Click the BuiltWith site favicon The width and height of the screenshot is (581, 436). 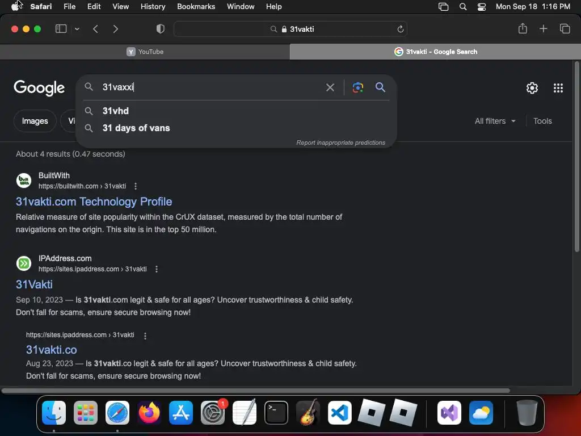coord(24,181)
